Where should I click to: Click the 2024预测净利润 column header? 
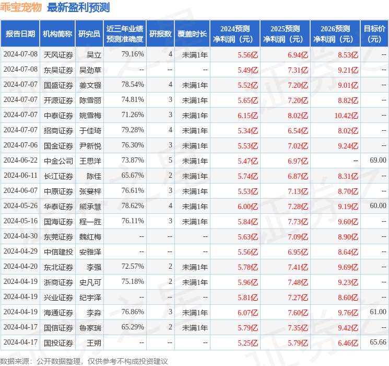[x=234, y=34]
